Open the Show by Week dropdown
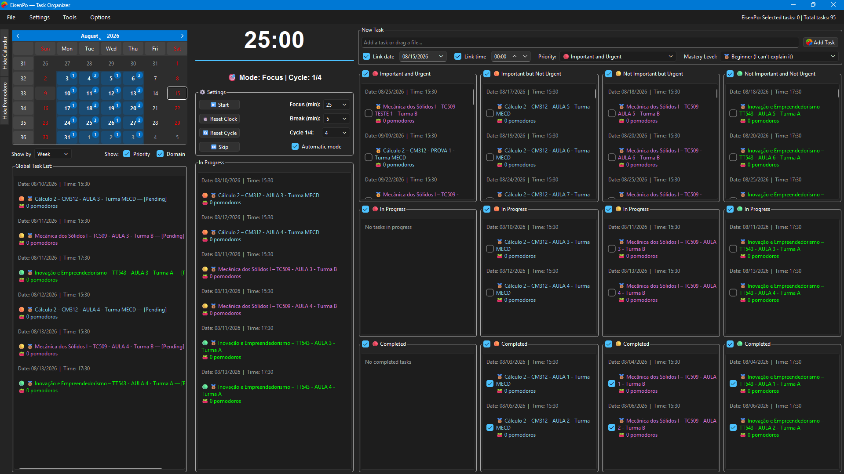 pyautogui.click(x=52, y=154)
